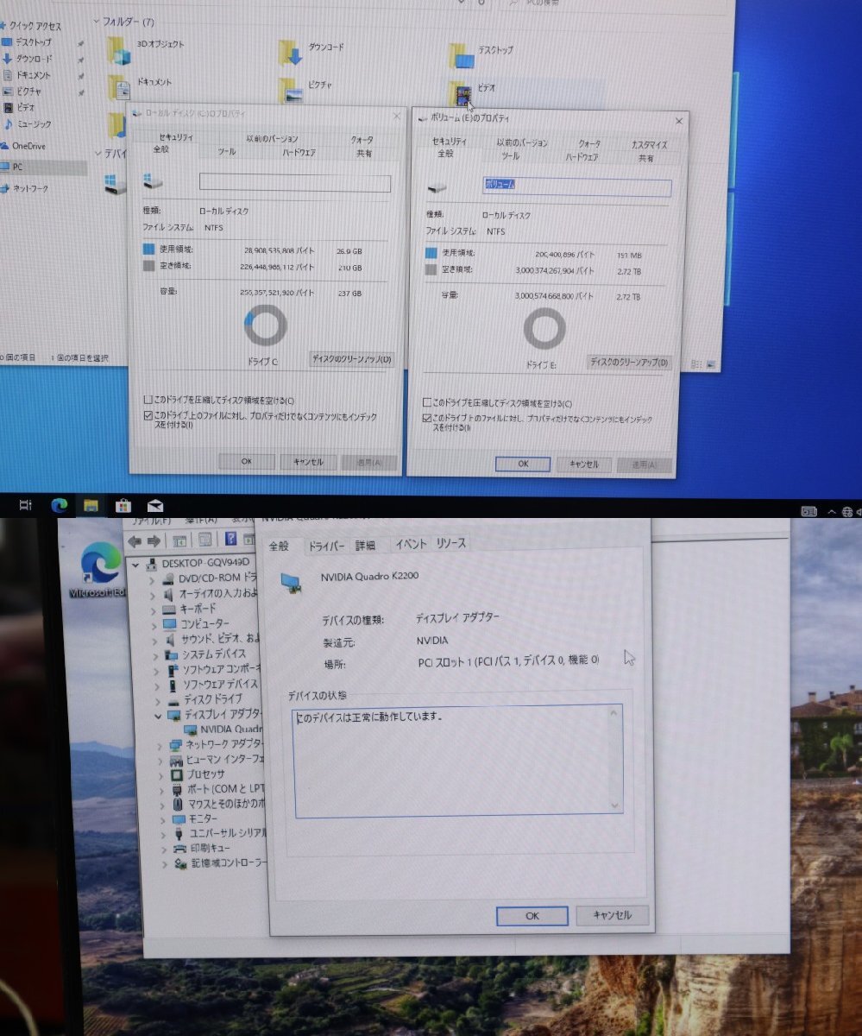Open クォータ tab in drive E properties

pos(589,143)
